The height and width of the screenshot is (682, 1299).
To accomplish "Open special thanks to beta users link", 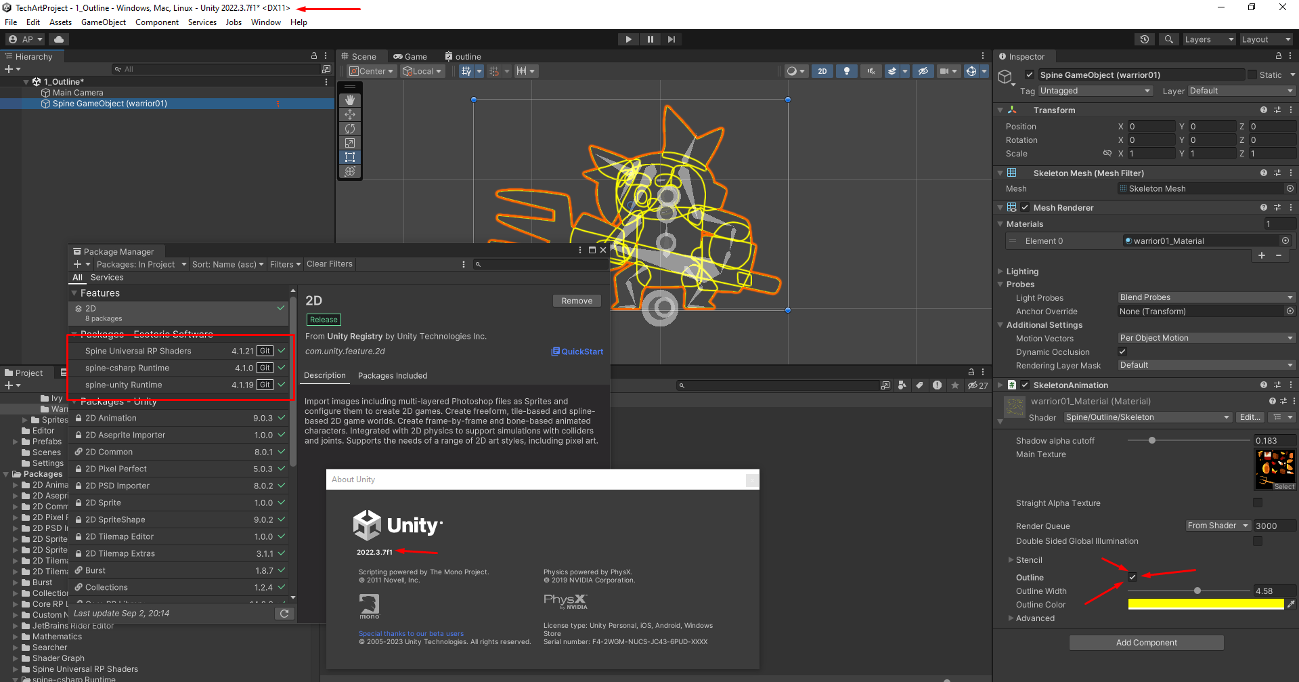I will tap(412, 634).
